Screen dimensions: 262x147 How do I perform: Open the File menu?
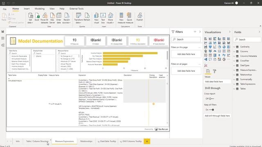click(x=5, y=9)
